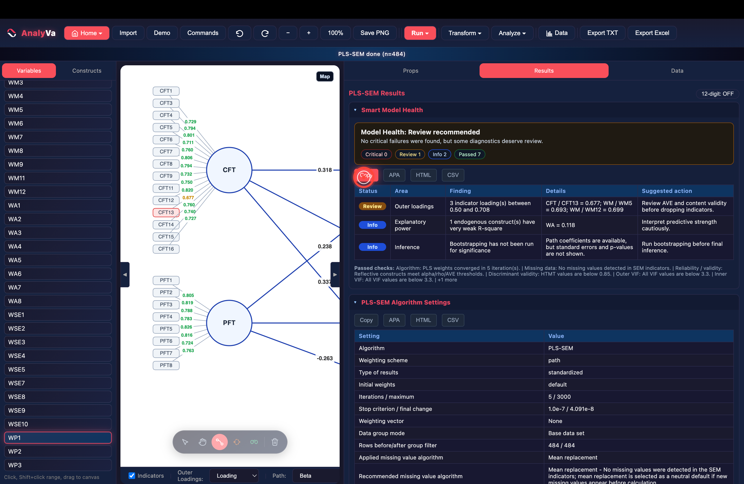Screen dimensions: 744x484
Task: Select WSE10 in the variables list
Action: [58, 424]
